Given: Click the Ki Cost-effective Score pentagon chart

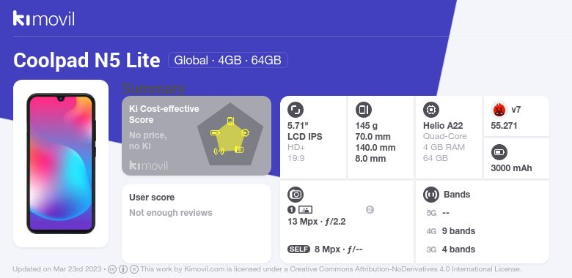Looking at the screenshot, I should pos(230,135).
